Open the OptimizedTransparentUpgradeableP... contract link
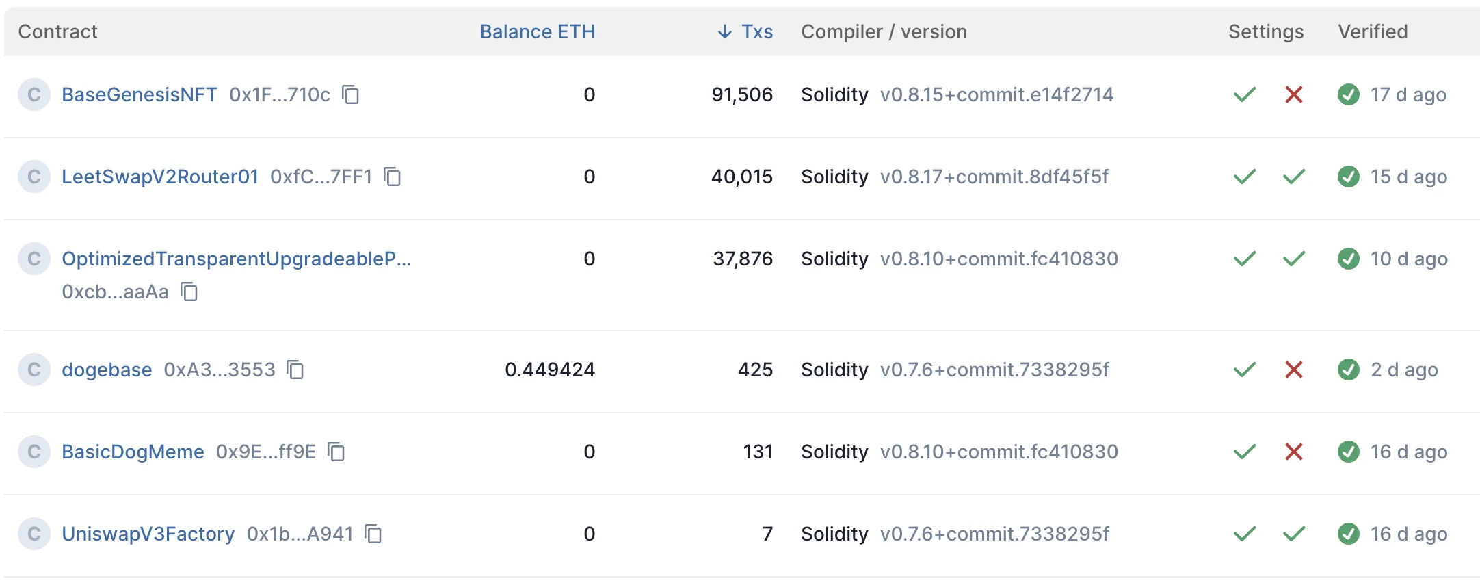Screen dimensions: 1480x583 click(x=236, y=259)
